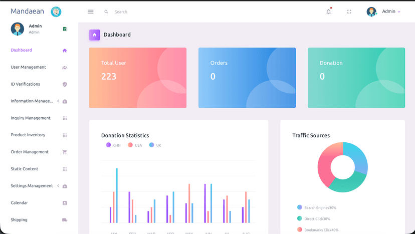Click the shopping cart icon for Order Management
Image resolution: width=415 pixels, height=234 pixels.
click(x=65, y=152)
